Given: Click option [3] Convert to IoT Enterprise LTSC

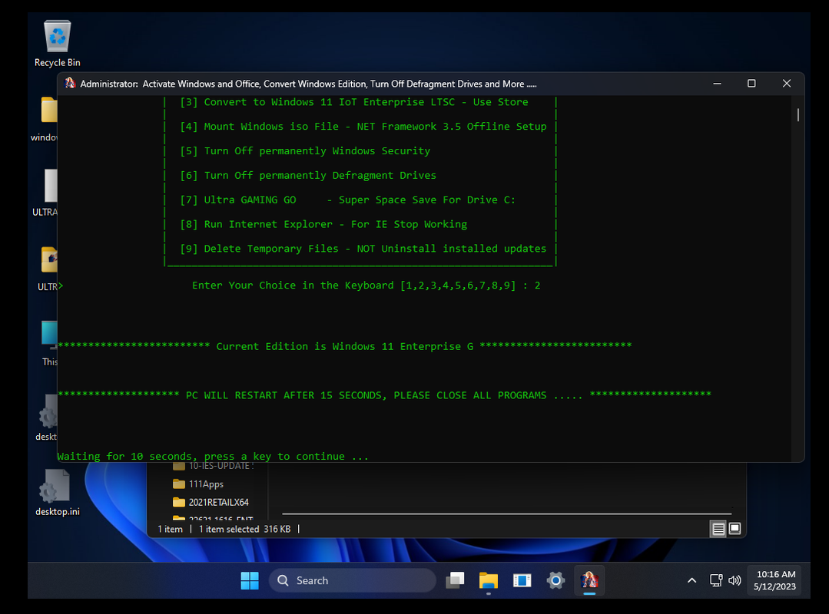Looking at the screenshot, I should [353, 102].
